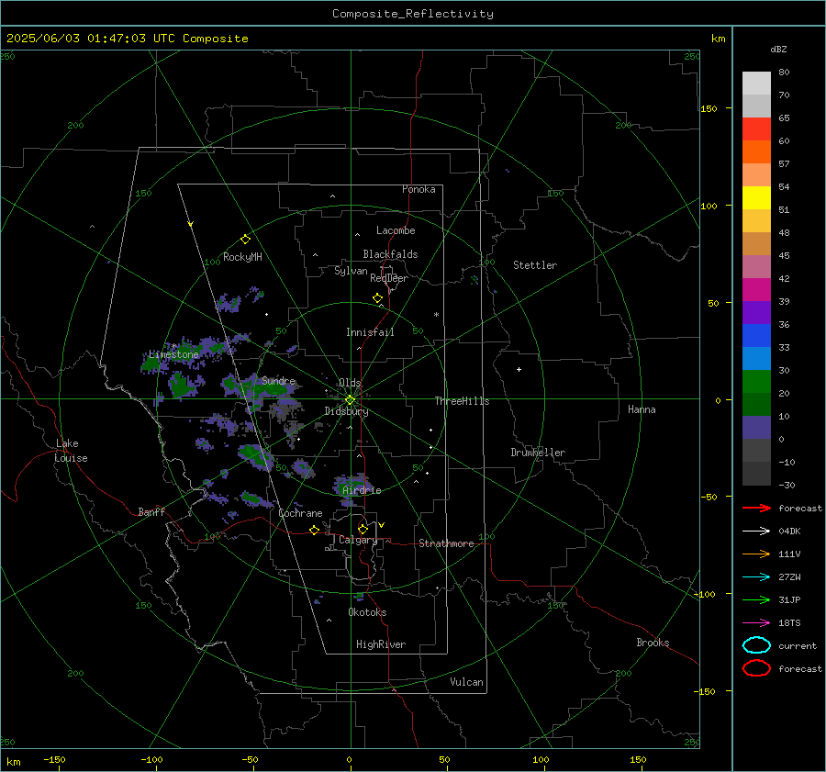Click the Lacombe label
The height and width of the screenshot is (772, 826).
click(x=396, y=230)
